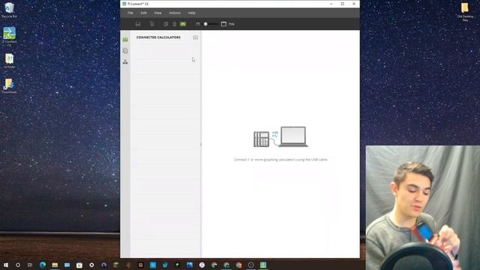Open the Actions menu

(x=175, y=13)
